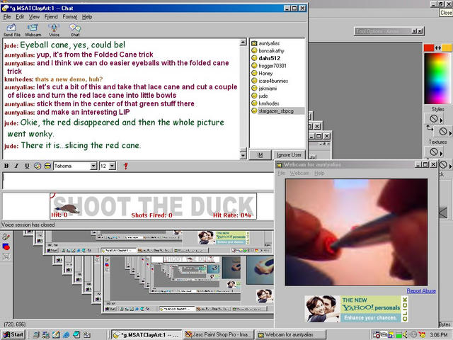
Task: Select the red-blue shapes tool in Paint Shop Pro
Action: [6, 247]
